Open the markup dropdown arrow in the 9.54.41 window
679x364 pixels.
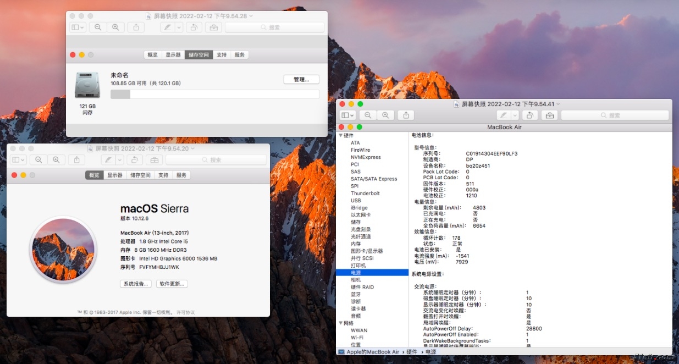click(515, 115)
